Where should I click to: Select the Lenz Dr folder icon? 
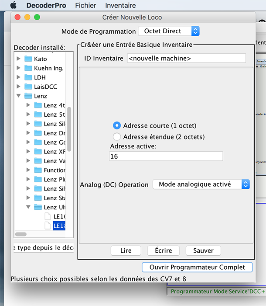tap(38, 133)
